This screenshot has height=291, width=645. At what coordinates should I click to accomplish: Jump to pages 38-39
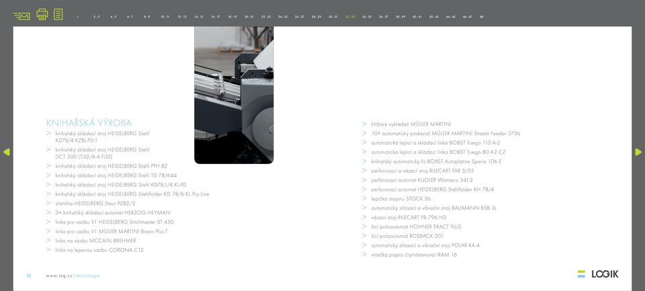click(400, 17)
